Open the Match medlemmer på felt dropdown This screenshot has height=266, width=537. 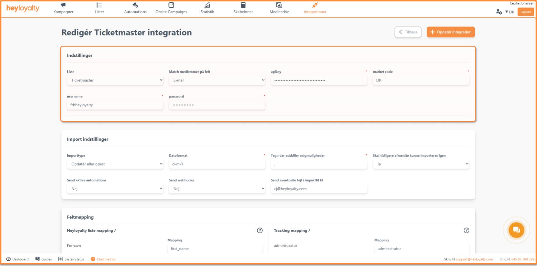click(x=217, y=80)
